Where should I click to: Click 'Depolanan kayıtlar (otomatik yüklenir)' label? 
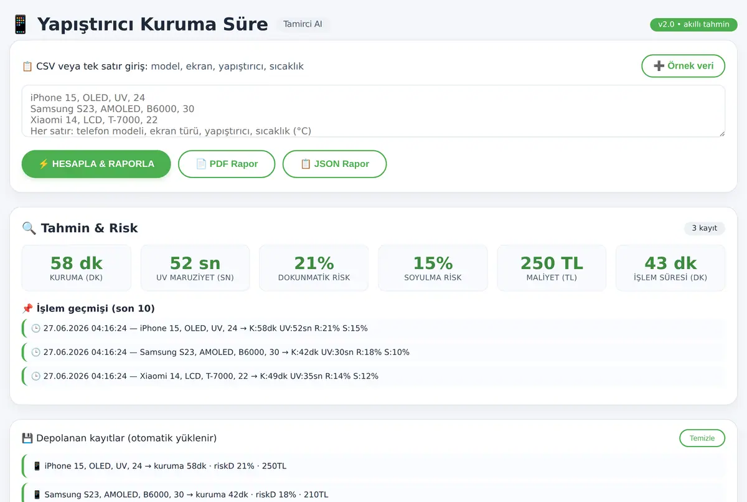tap(126, 438)
